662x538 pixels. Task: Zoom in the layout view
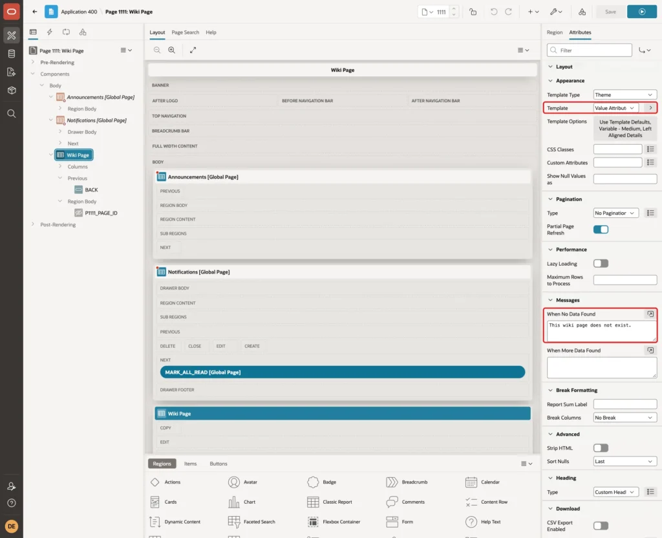pos(172,50)
